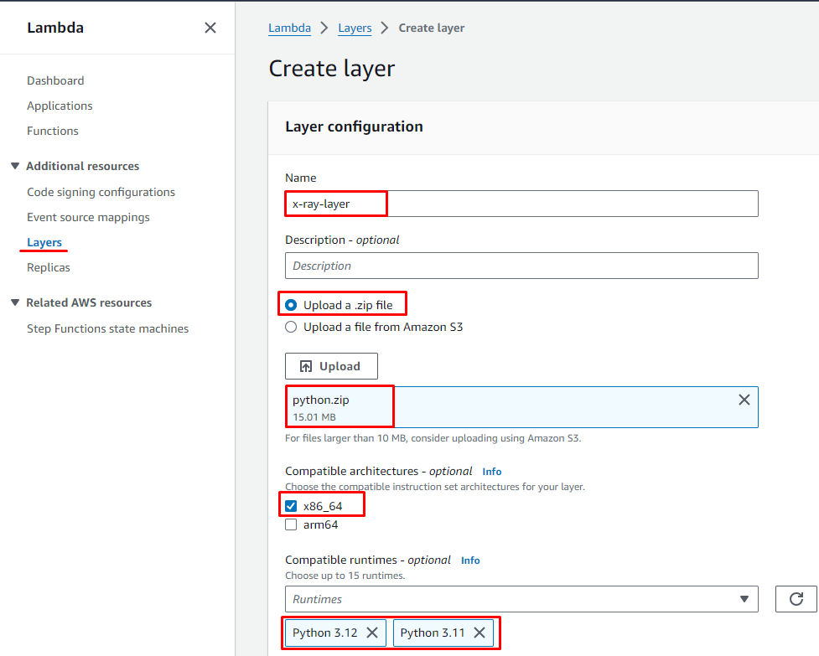Click the Lambda breadcrumb link

click(289, 28)
